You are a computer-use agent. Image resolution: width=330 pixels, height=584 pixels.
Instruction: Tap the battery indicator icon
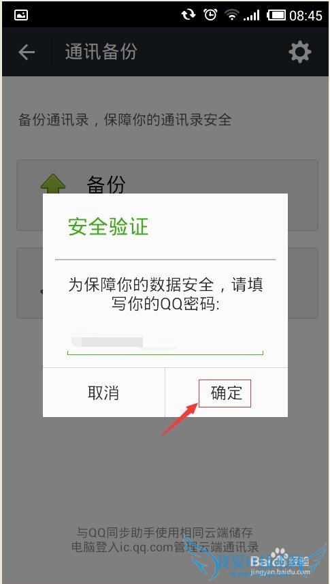pos(277,15)
